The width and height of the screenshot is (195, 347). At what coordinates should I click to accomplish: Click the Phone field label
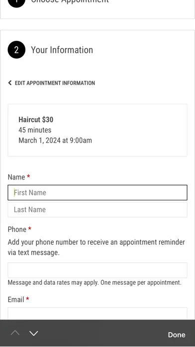pos(17,229)
